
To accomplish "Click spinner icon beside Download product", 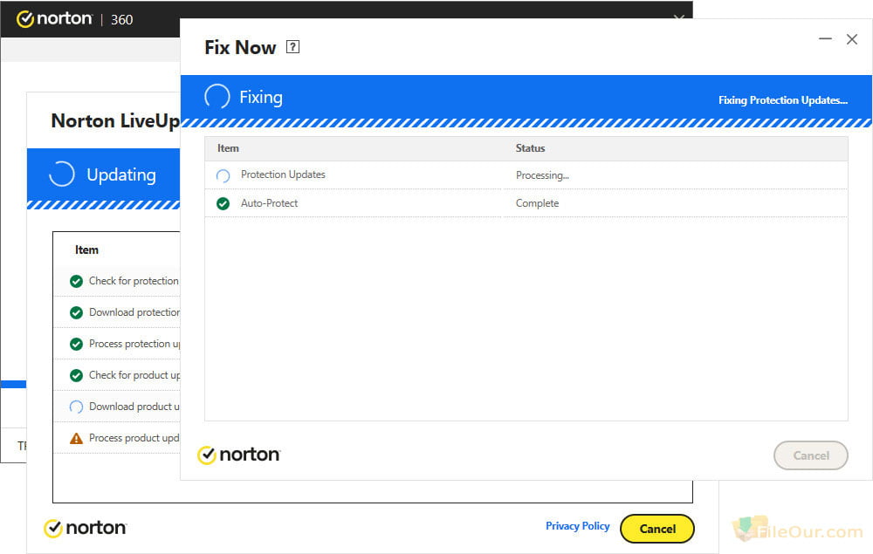I will coord(76,407).
